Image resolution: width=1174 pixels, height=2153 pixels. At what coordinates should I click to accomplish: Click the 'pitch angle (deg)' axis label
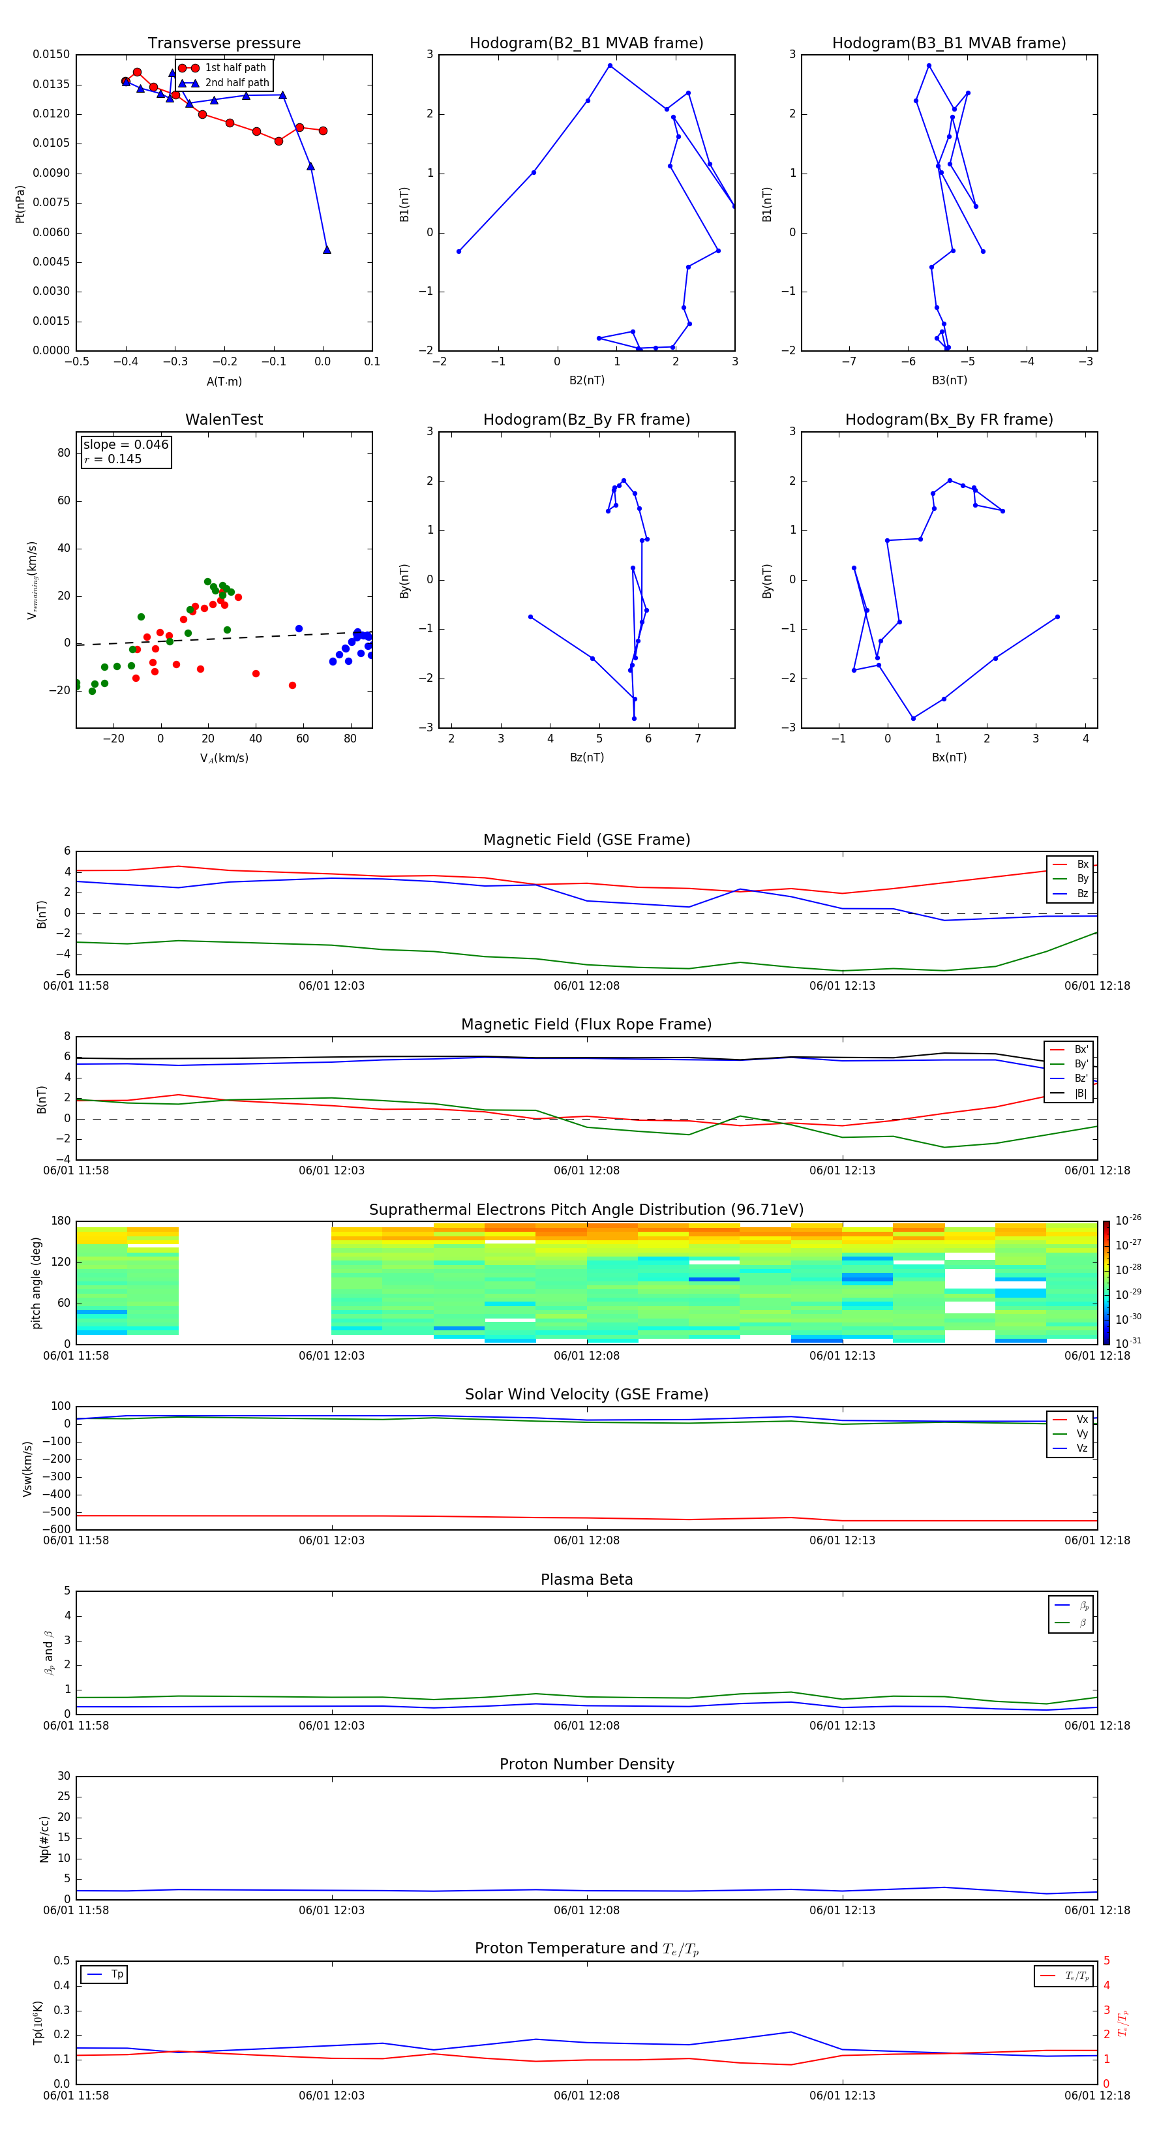tap(36, 1284)
